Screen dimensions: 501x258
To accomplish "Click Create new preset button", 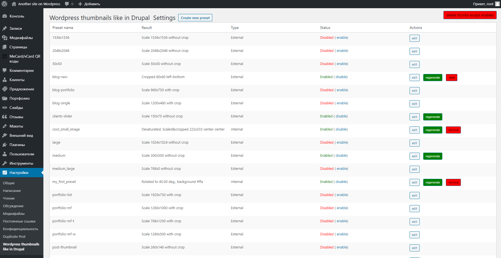I will 195,18.
